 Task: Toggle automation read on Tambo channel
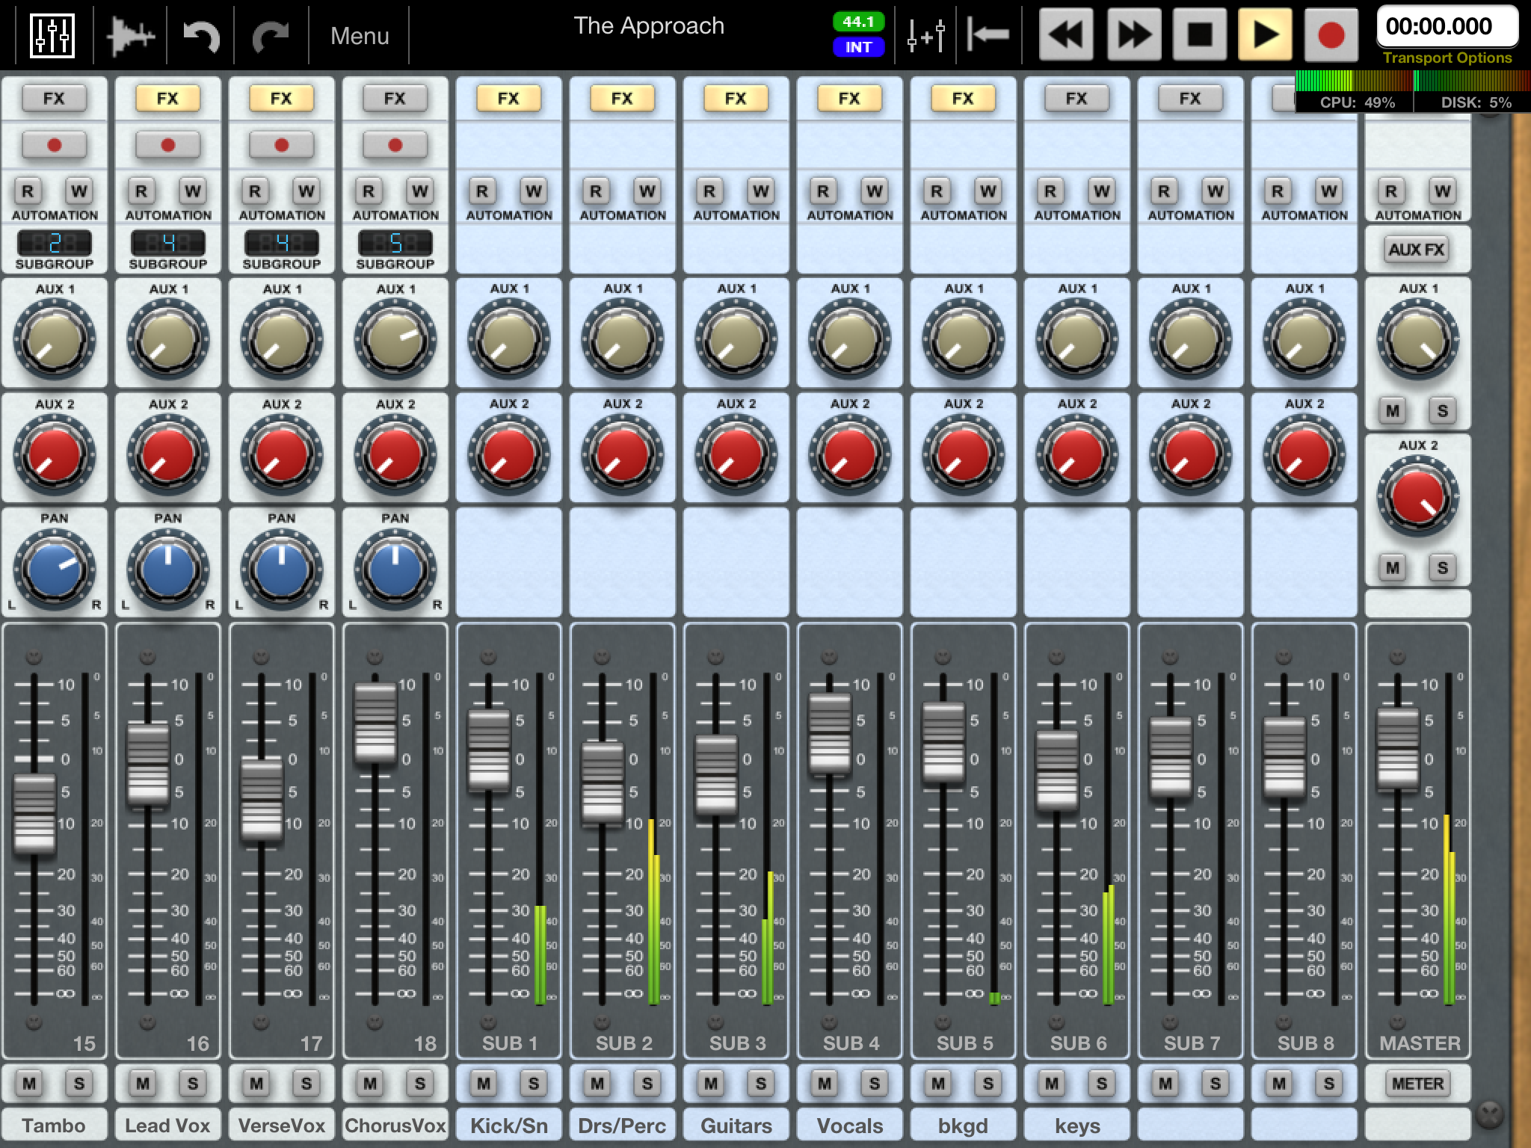28,191
